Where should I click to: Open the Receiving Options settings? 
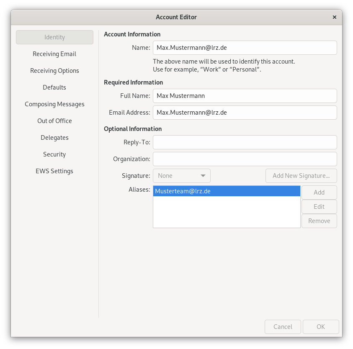point(54,70)
